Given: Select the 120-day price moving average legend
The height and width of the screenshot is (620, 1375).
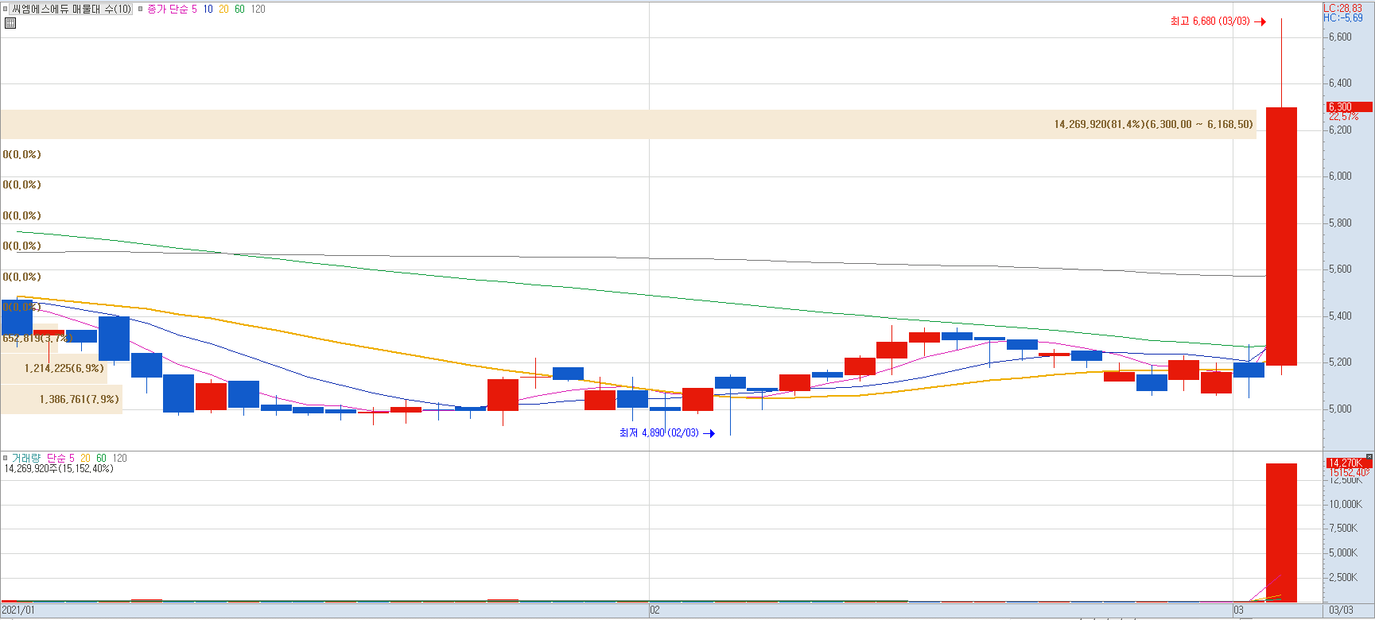Looking at the screenshot, I should click(x=258, y=10).
